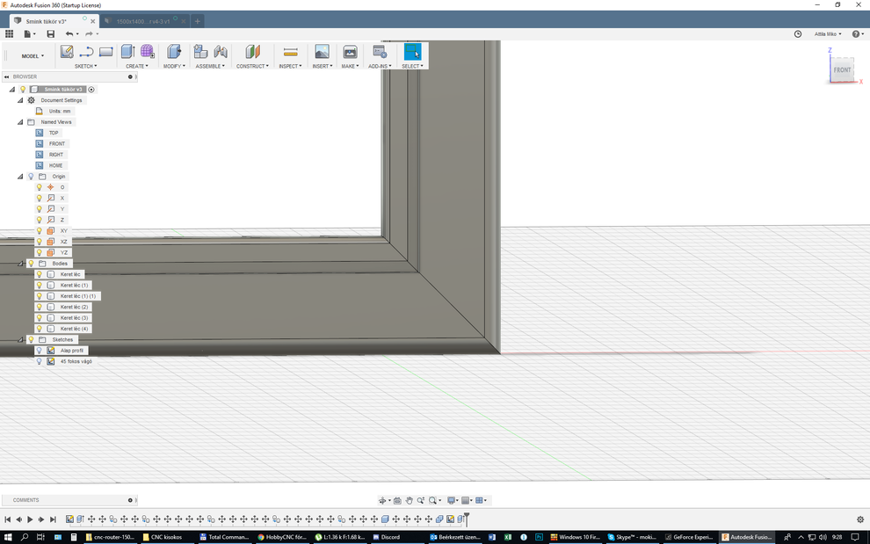Viewport: 870px width, 544px height.
Task: Jump to the timeline end
Action: 53,519
